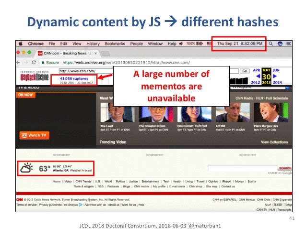This screenshot has width=306, height=229.
Task: Click the battery status icon
Action: pyautogui.click(x=200, y=44)
